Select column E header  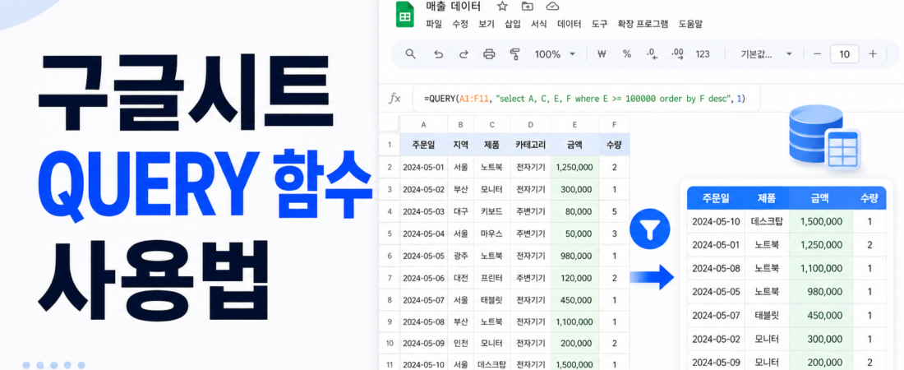pos(574,124)
